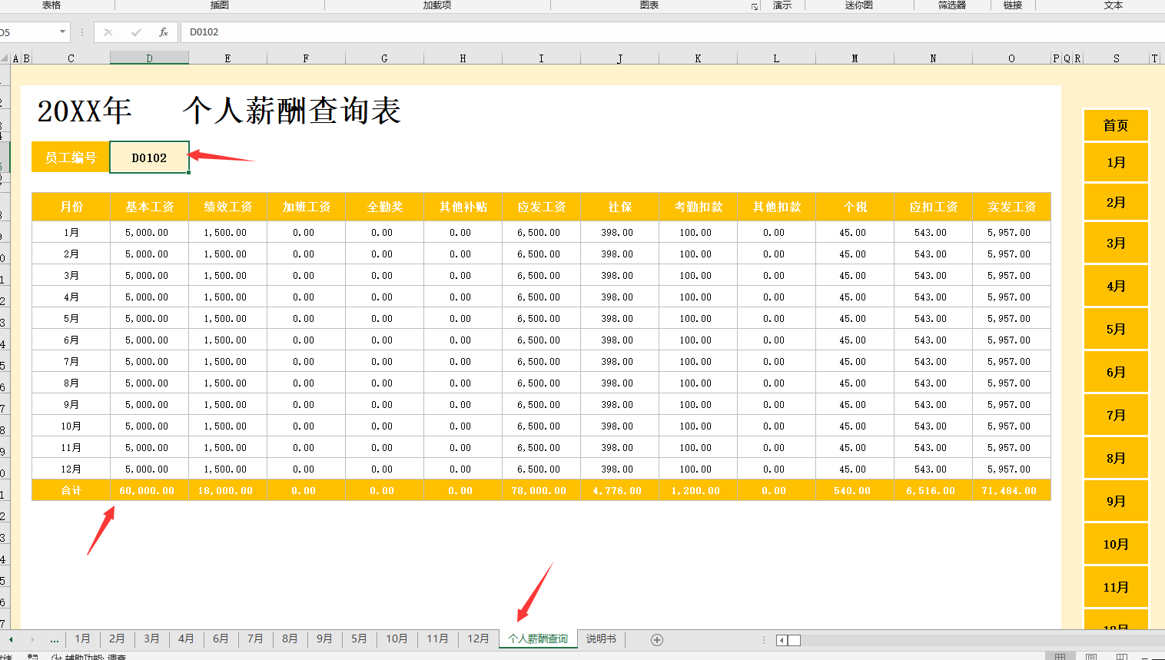Click the 绩效工资 table header
1165x660 pixels.
coord(228,207)
